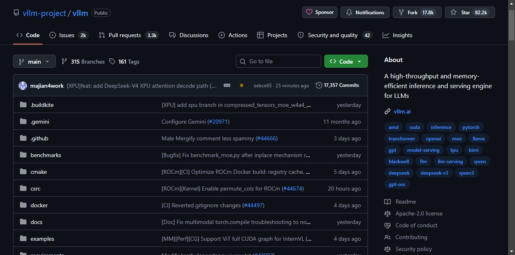The width and height of the screenshot is (515, 255).
Task: Open the Projects tab
Action: (272, 35)
